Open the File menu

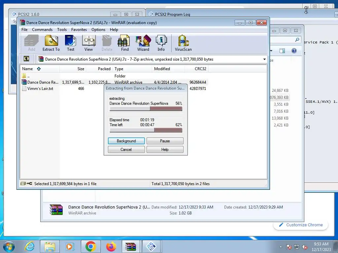pos(24,29)
